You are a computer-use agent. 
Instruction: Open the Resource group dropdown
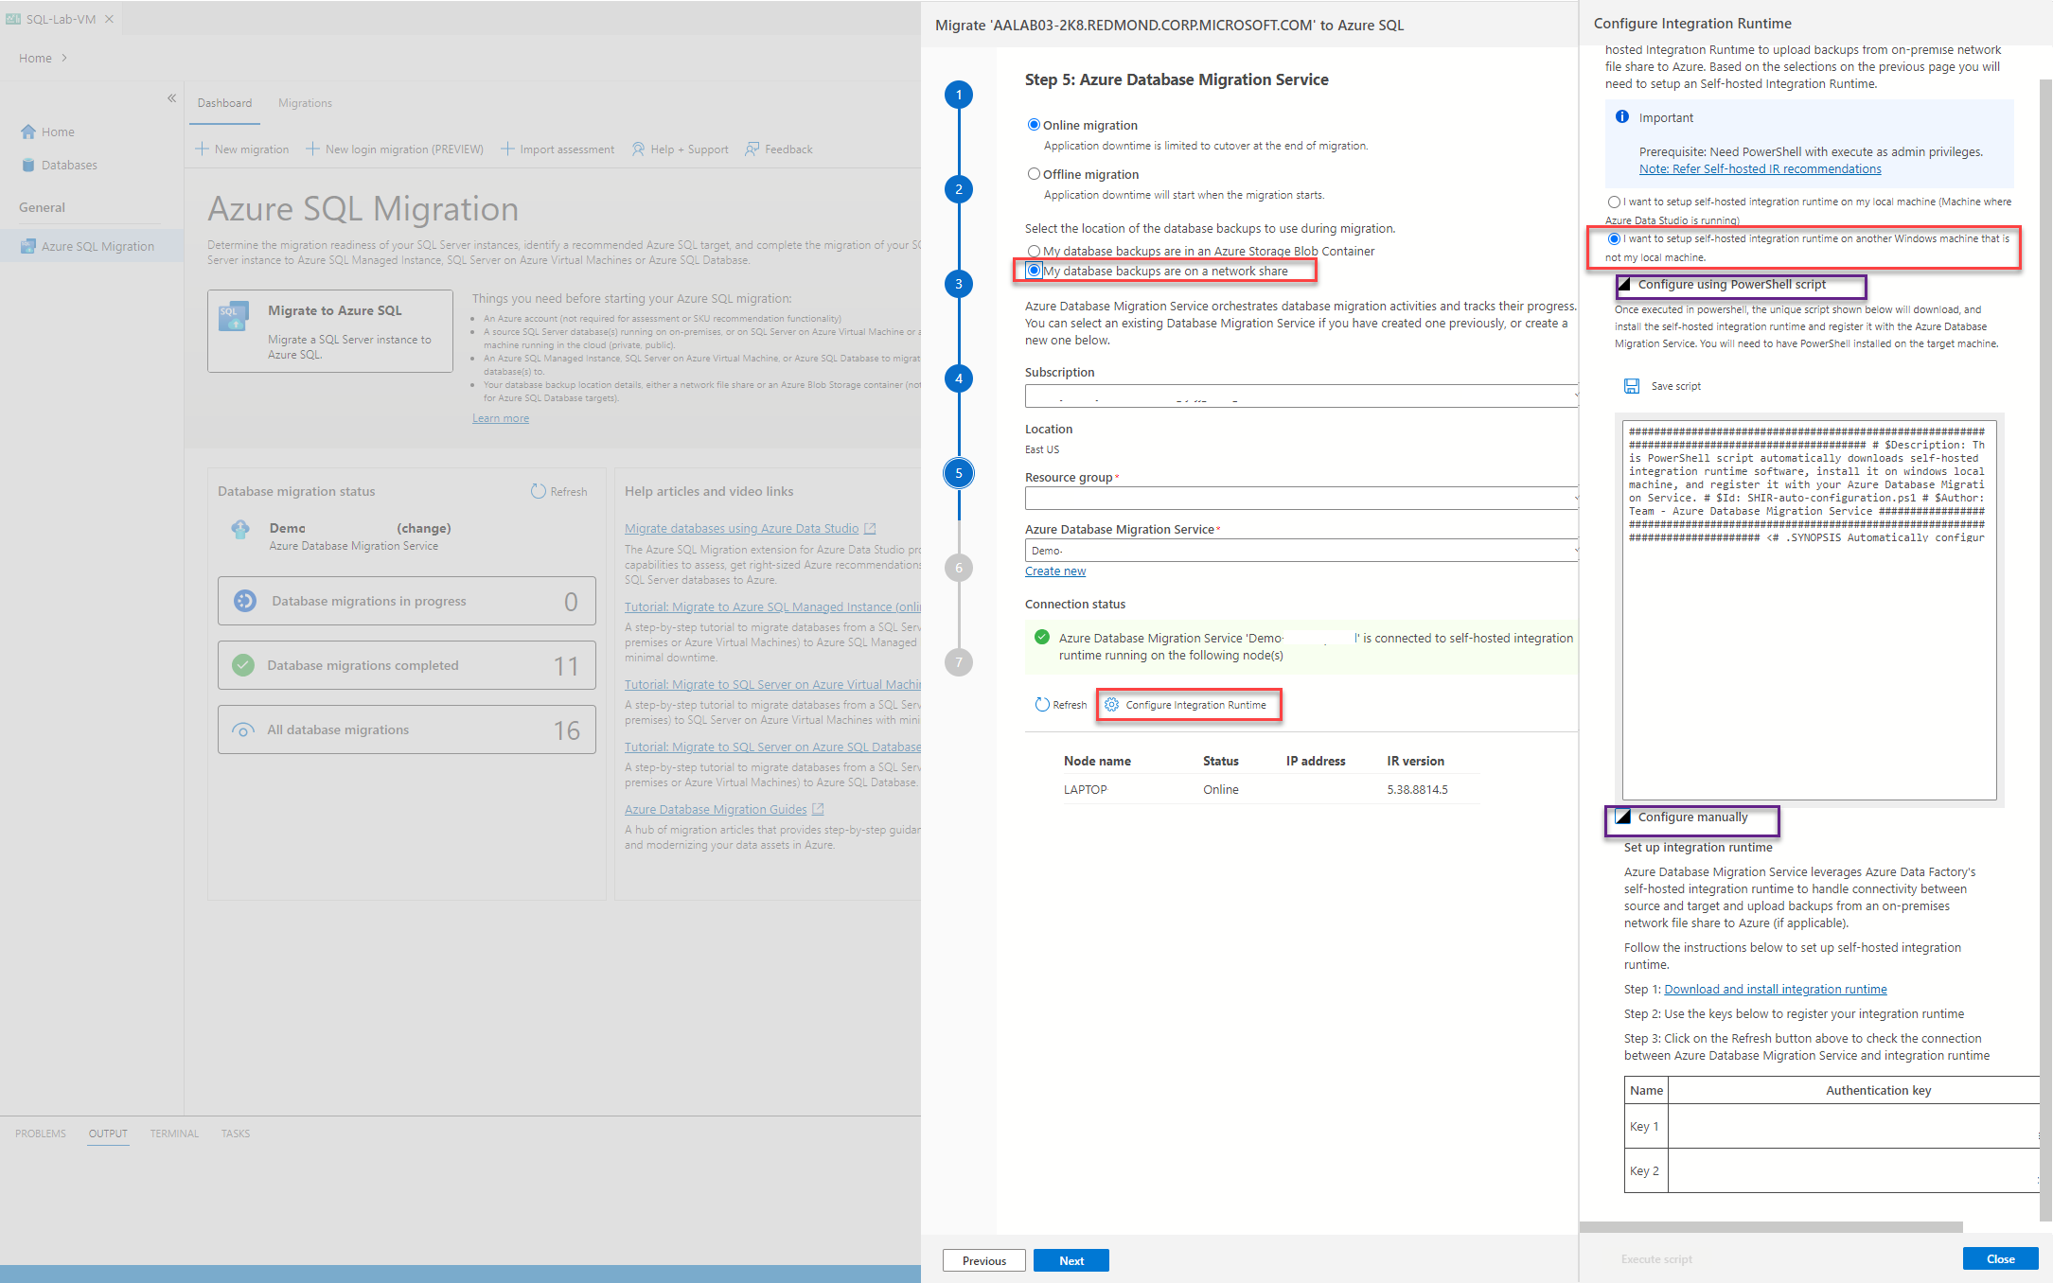tap(1301, 498)
